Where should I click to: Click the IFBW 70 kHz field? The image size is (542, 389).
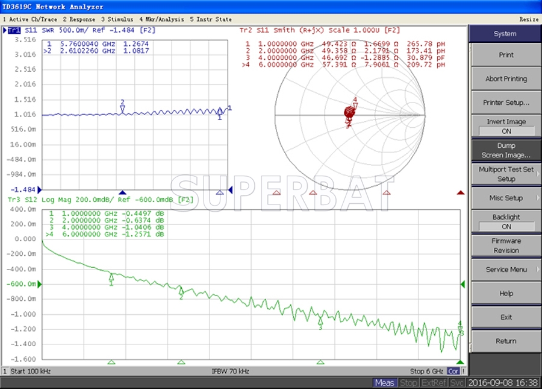231,372
